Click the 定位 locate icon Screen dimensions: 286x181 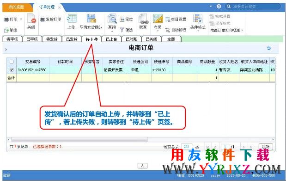click(x=122, y=19)
